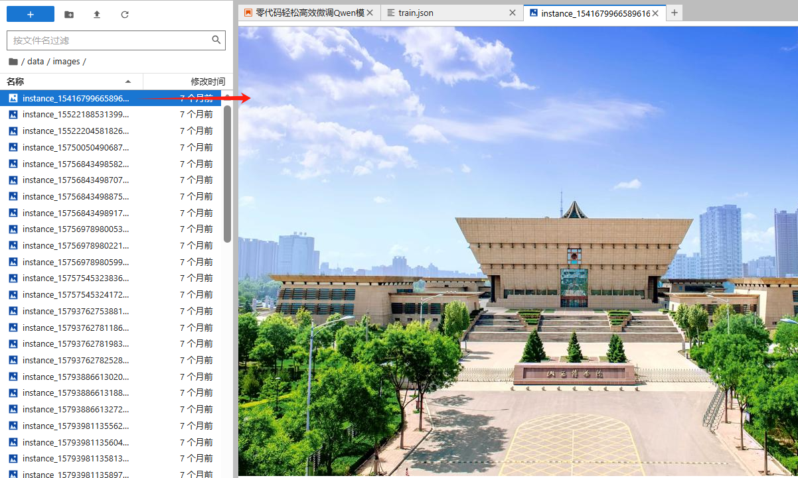The height and width of the screenshot is (478, 798).
Task: Select file name instance_15793981135897
Action: coord(76,474)
